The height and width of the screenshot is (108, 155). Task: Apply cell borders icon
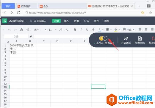click(108, 29)
